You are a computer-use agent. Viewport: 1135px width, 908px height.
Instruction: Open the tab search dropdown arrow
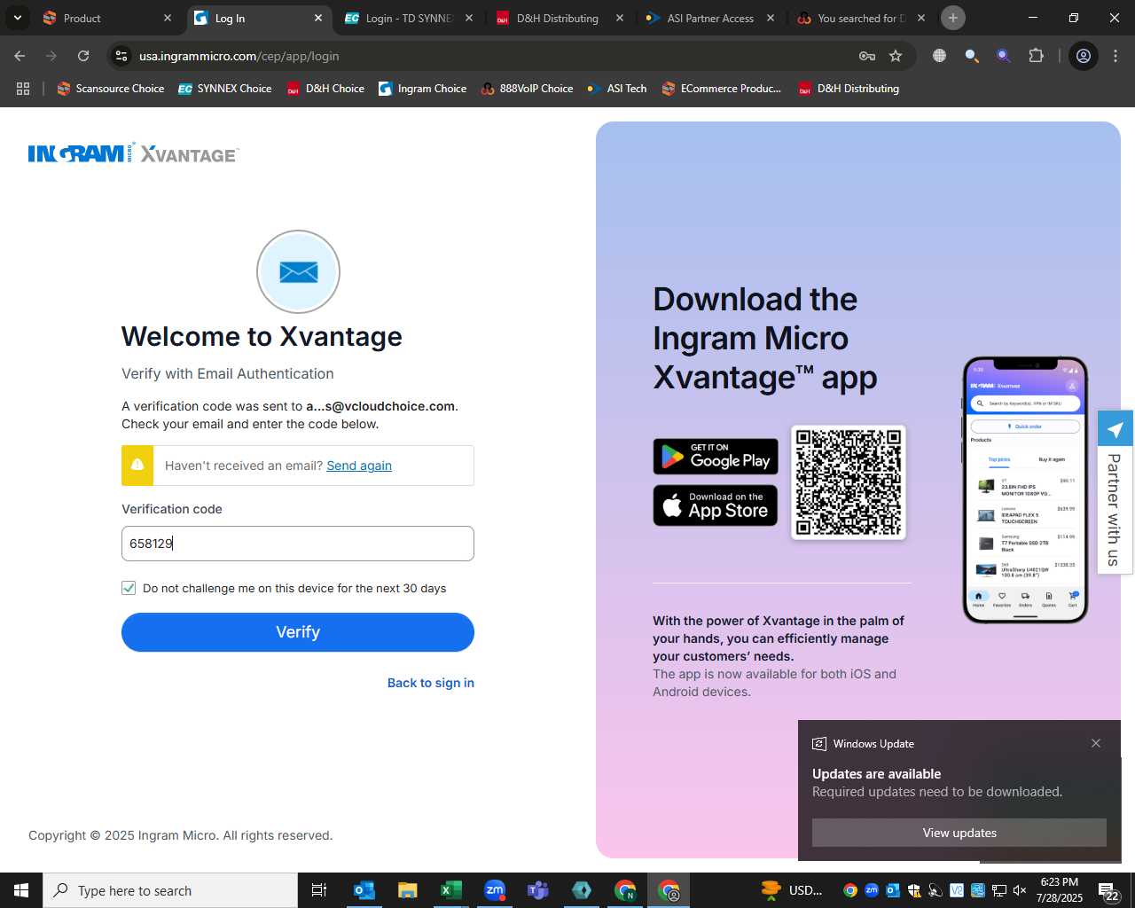click(18, 18)
